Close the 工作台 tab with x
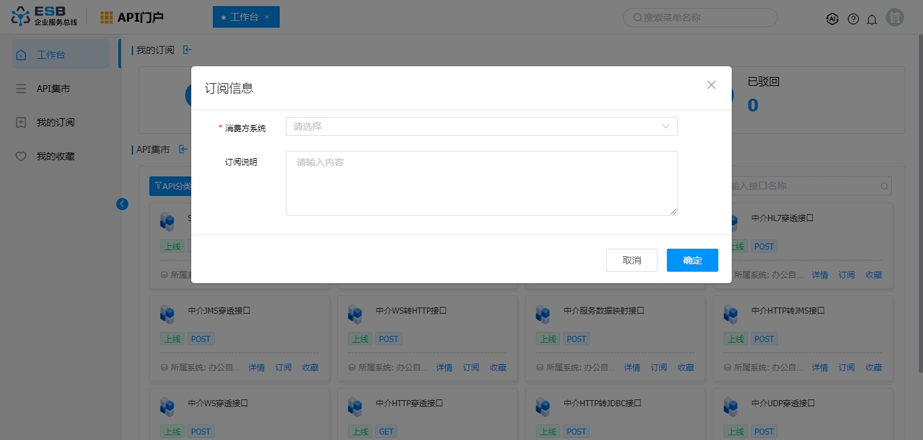 (267, 17)
